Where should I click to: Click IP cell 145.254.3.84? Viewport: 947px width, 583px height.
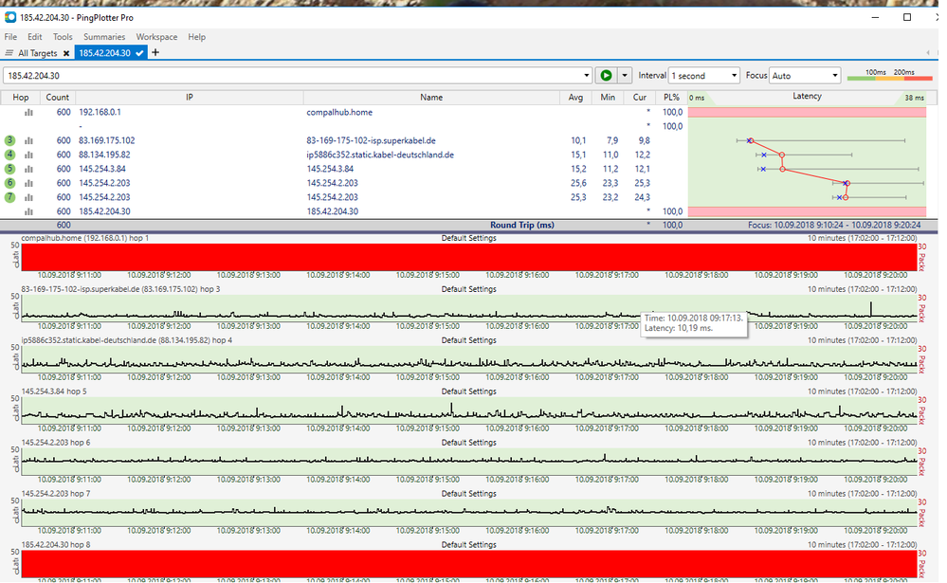coord(102,169)
